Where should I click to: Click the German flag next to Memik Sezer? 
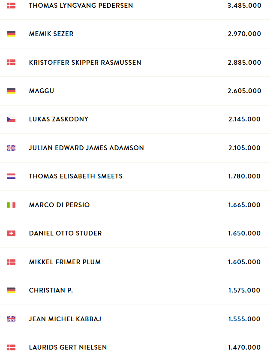[x=11, y=34]
